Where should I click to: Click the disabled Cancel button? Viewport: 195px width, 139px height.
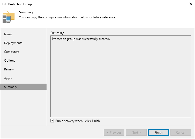point(181,132)
